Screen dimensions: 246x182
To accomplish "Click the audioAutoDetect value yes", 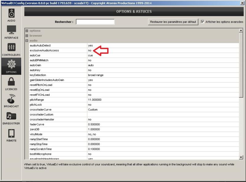I will point(90,46).
